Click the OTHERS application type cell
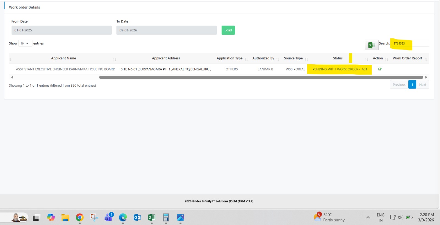The width and height of the screenshot is (440, 225). (x=232, y=69)
